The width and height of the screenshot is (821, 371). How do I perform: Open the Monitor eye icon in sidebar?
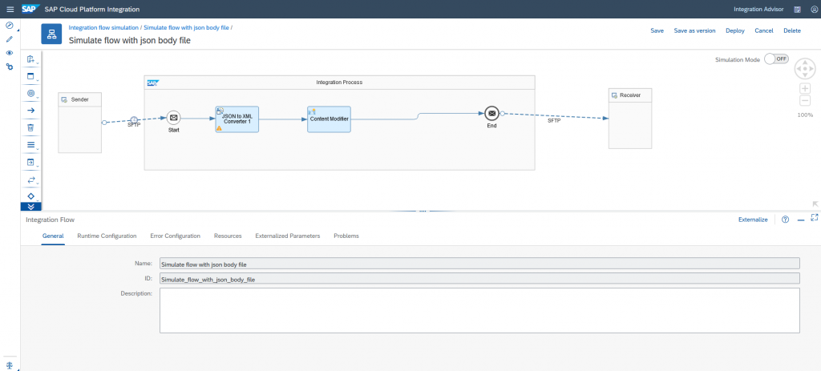tap(10, 53)
